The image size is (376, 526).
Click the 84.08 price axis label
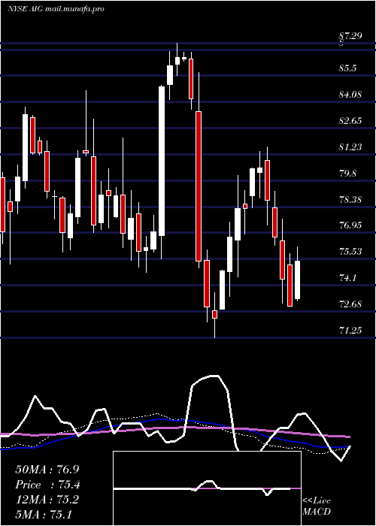(x=351, y=95)
